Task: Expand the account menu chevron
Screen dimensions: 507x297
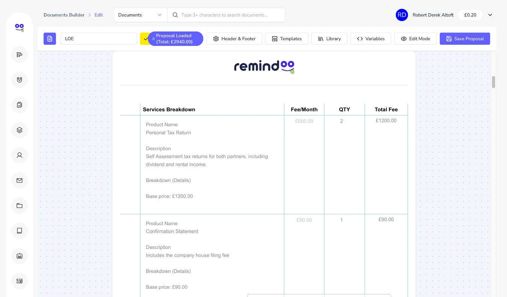Action: (x=490, y=15)
